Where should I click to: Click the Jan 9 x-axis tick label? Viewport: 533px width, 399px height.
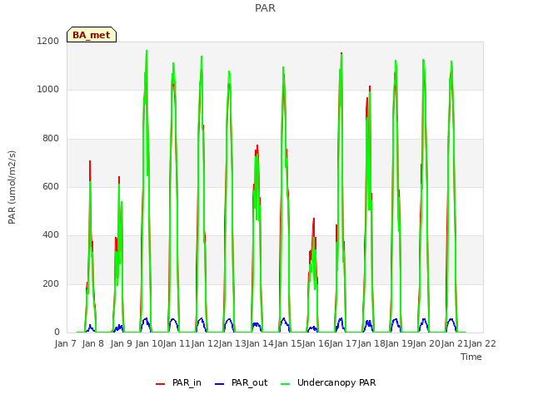pos(122,343)
